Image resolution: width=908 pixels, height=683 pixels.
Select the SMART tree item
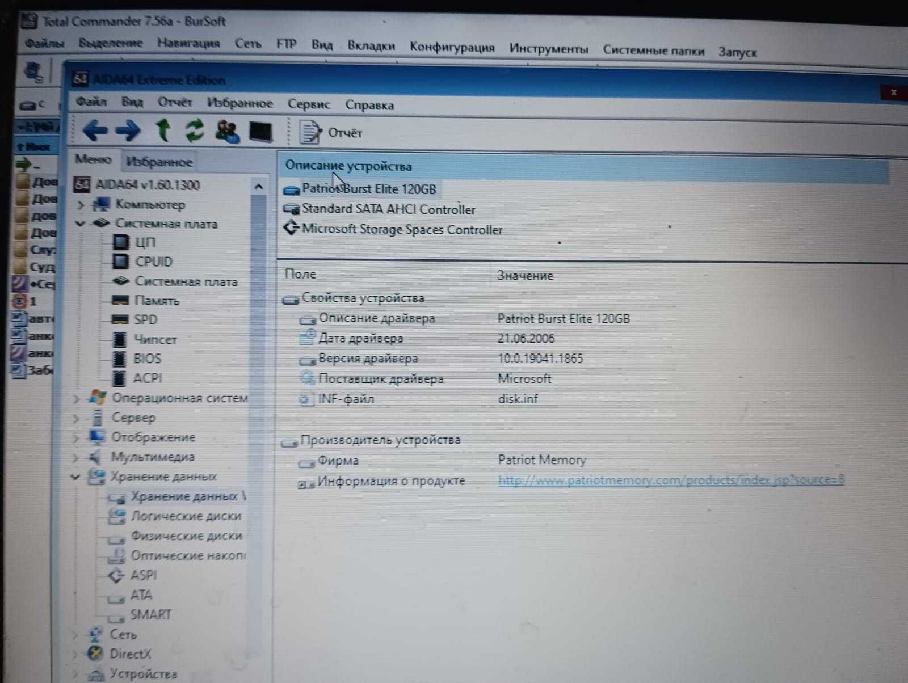(140, 614)
